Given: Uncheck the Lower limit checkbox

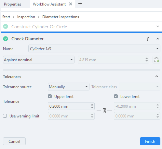Looking at the screenshot, I should [x=116, y=96].
